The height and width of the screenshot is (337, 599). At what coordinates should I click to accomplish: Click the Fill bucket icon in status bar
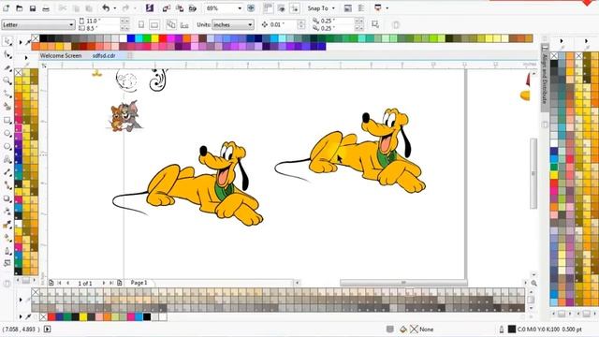pyautogui.click(x=403, y=329)
